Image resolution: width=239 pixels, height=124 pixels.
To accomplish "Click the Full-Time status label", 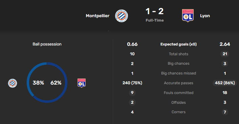I will 155,20.
